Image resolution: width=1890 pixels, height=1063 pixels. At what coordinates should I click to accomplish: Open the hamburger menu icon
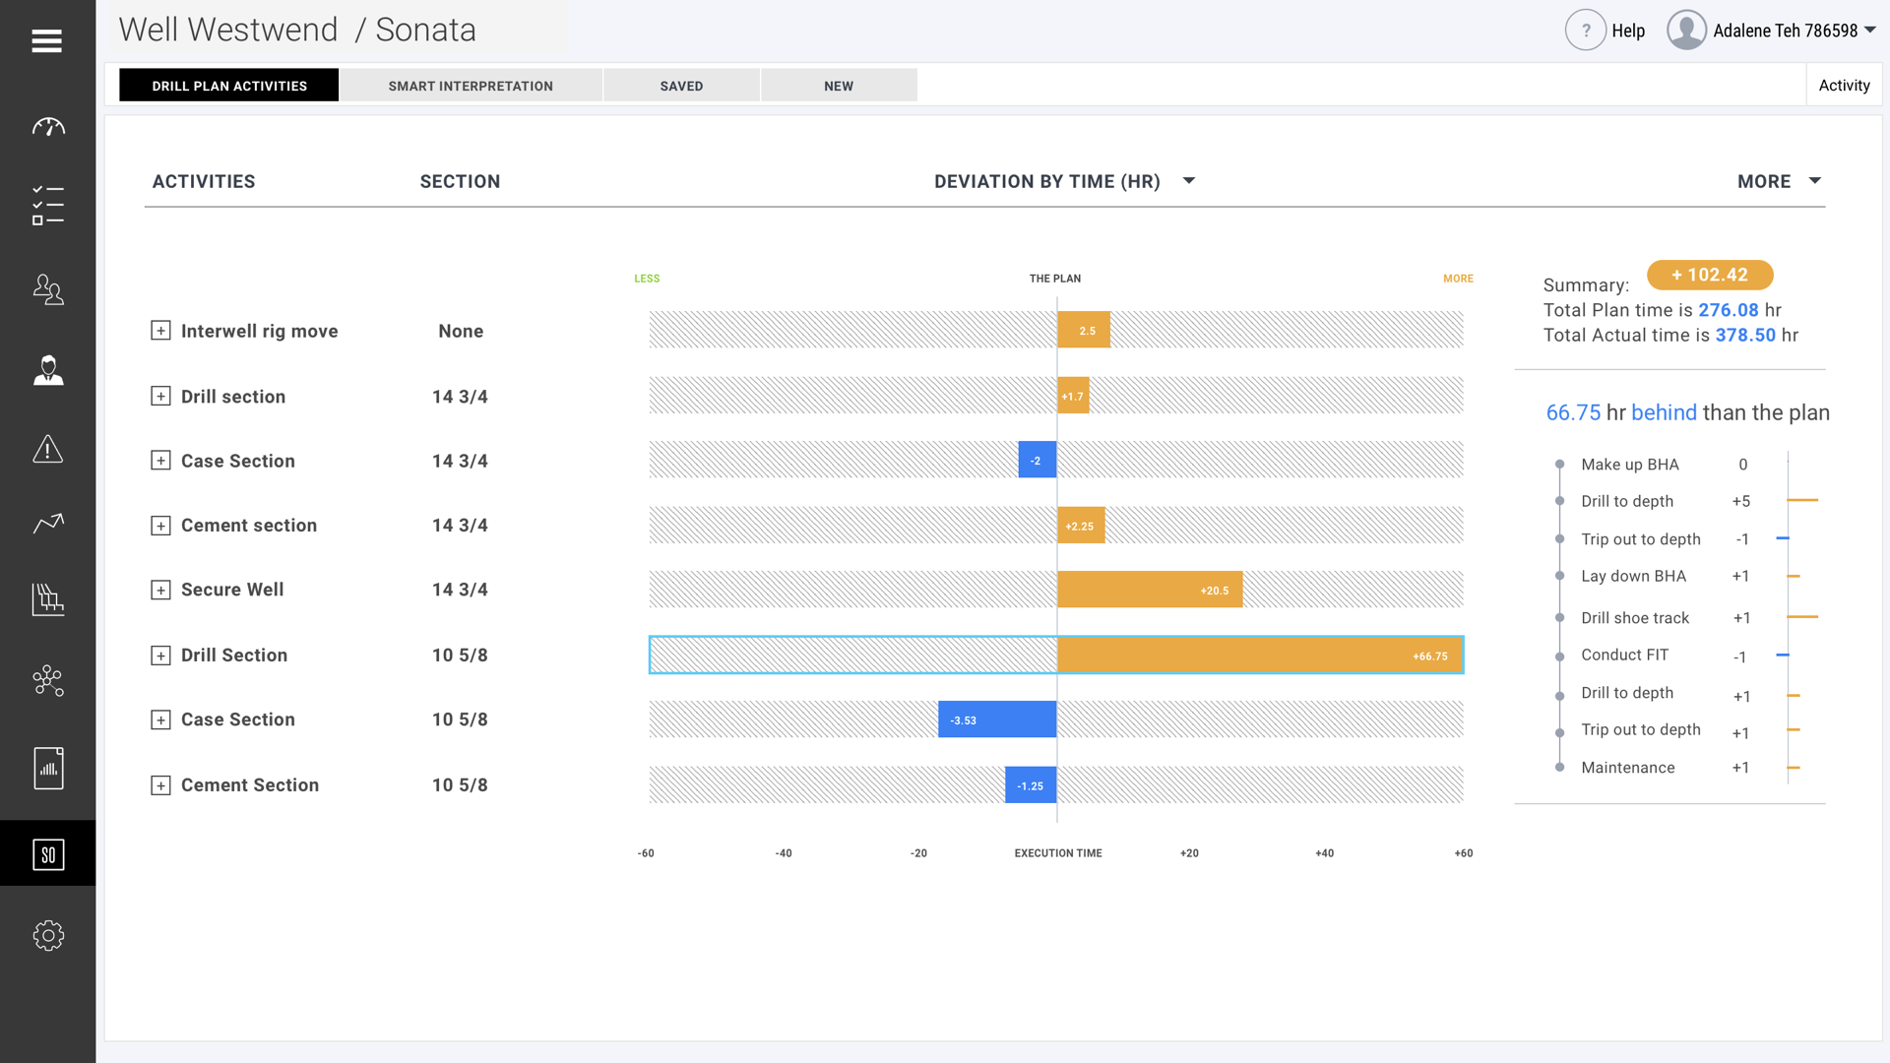(x=46, y=40)
